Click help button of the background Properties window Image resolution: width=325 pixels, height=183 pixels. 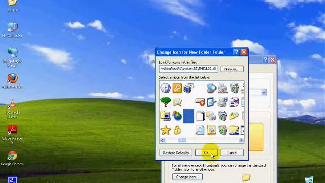(x=265, y=60)
